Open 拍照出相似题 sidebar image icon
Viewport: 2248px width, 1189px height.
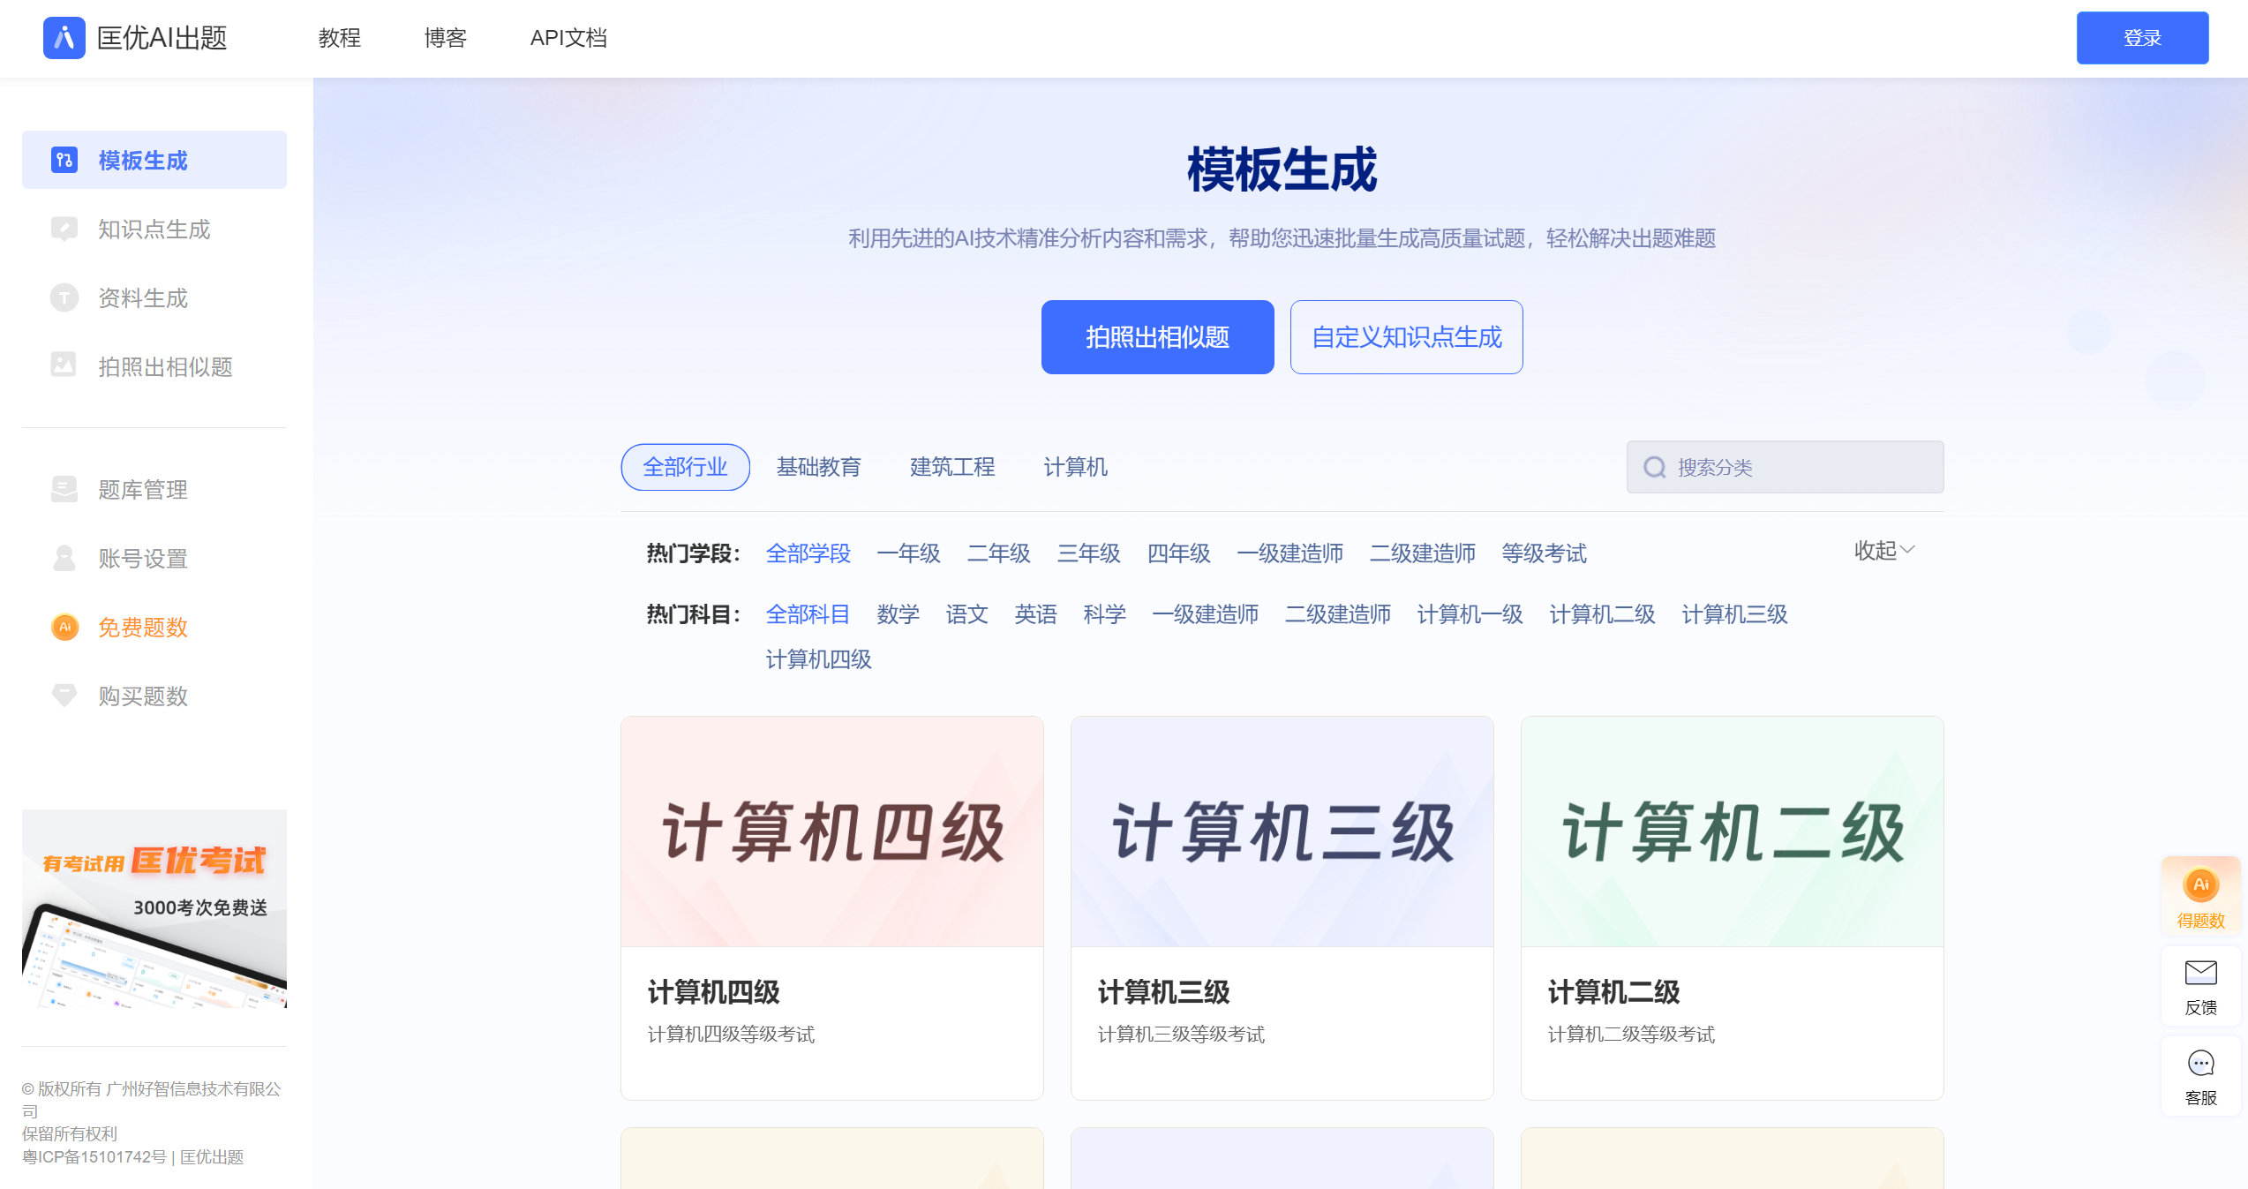click(64, 365)
